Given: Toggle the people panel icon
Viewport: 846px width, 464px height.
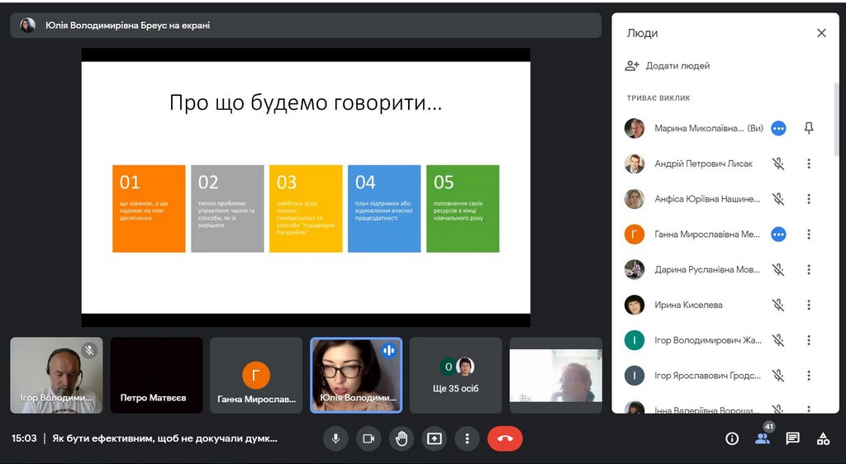Looking at the screenshot, I should click(763, 438).
